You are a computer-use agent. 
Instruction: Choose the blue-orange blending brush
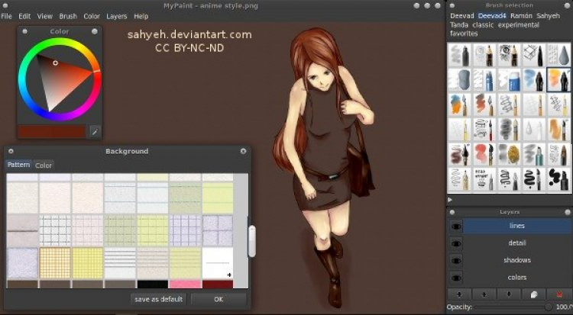click(x=459, y=104)
